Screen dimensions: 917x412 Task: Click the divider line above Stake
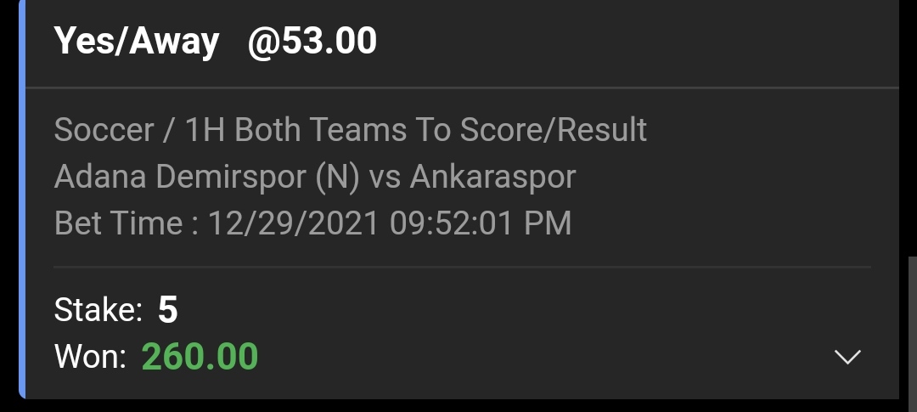(x=462, y=267)
